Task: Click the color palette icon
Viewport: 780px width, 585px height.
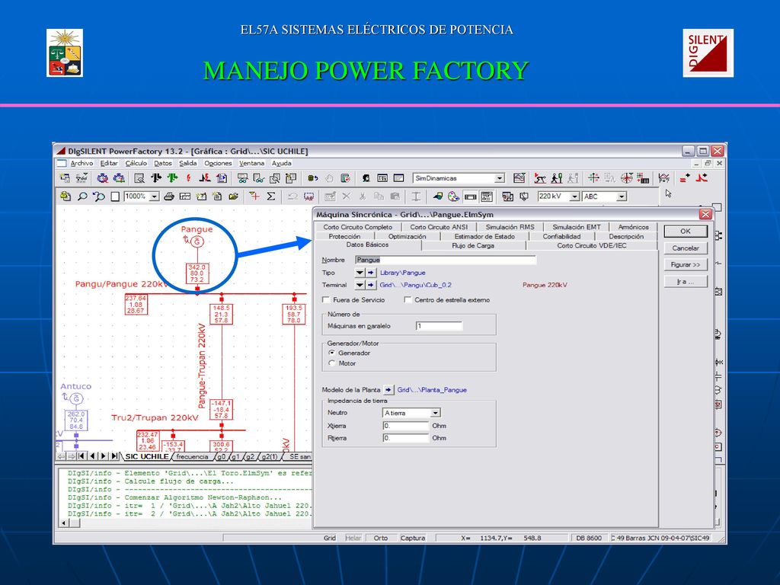Action: pyautogui.click(x=453, y=197)
